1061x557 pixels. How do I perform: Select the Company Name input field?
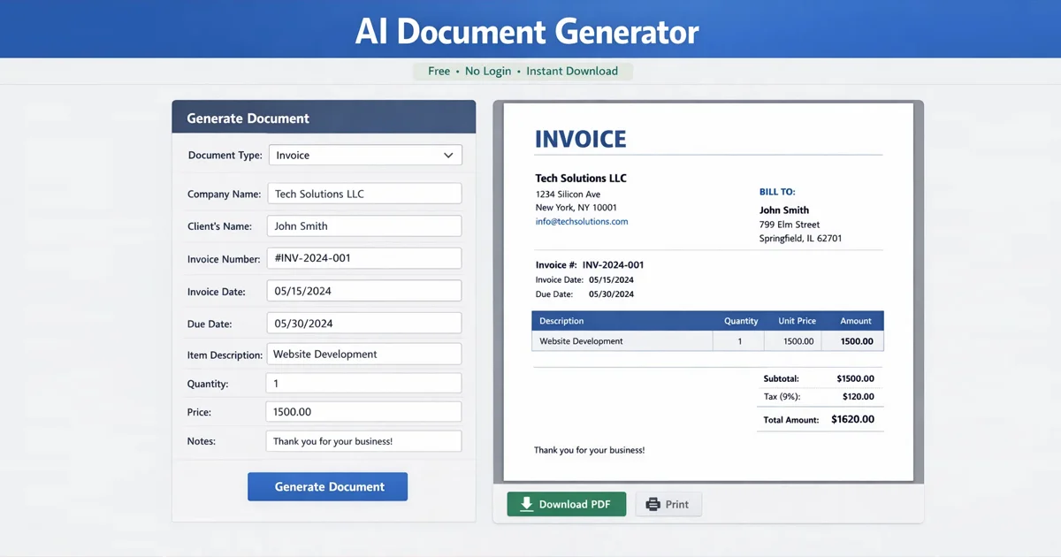[x=363, y=193]
